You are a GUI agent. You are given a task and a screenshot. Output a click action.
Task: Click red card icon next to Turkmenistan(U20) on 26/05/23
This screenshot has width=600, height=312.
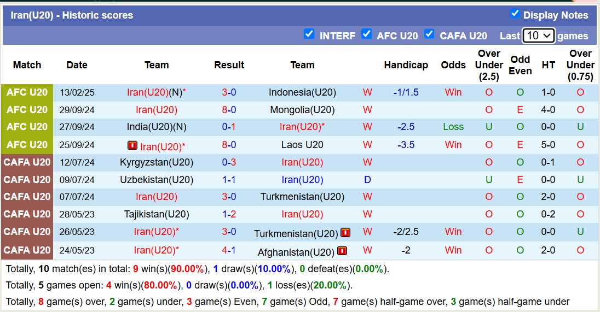(x=345, y=232)
